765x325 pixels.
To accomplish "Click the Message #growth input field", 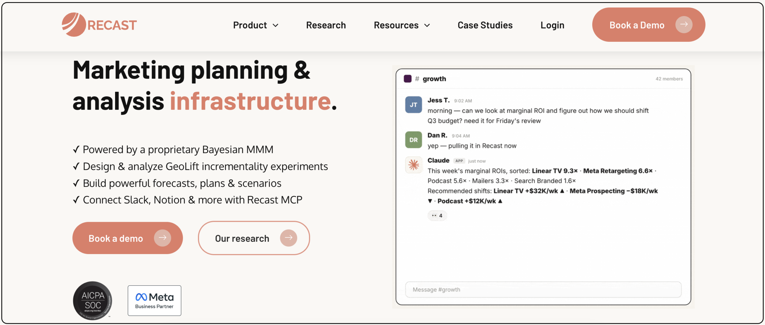I will click(x=543, y=290).
